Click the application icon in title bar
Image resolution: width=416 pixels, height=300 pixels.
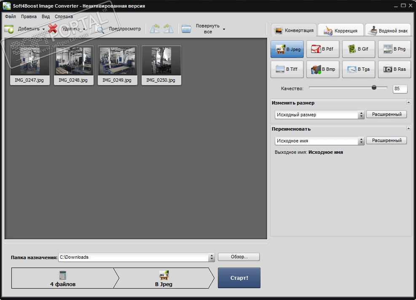pyautogui.click(x=6, y=5)
